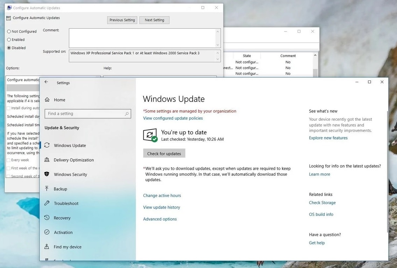397x268 pixels.
Task: Open Check Storage link
Action: (322, 203)
